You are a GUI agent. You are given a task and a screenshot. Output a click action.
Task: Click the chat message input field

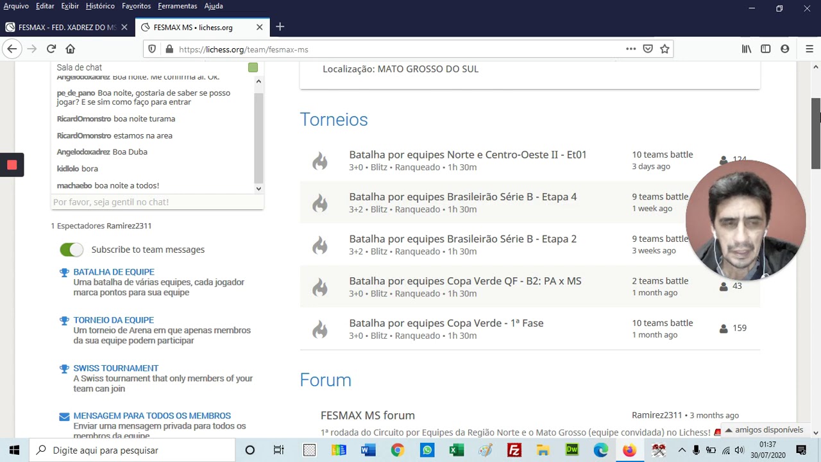click(x=157, y=202)
